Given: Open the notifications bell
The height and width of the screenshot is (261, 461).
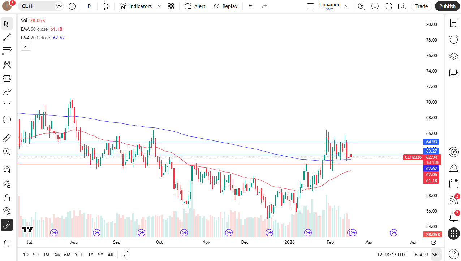Looking at the screenshot, I should coord(454,216).
